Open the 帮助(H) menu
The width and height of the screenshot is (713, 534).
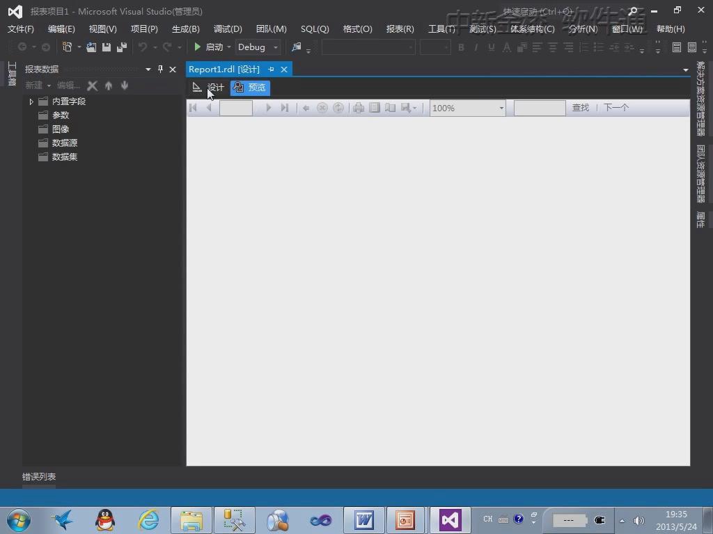[671, 29]
